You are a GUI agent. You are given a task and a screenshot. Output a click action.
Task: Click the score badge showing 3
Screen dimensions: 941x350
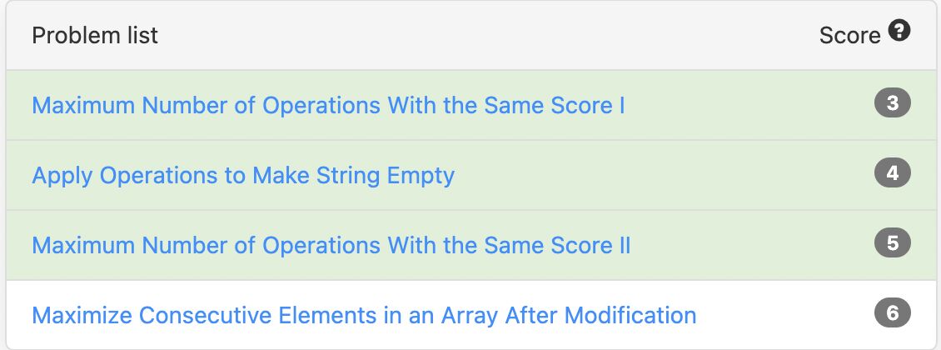(893, 103)
